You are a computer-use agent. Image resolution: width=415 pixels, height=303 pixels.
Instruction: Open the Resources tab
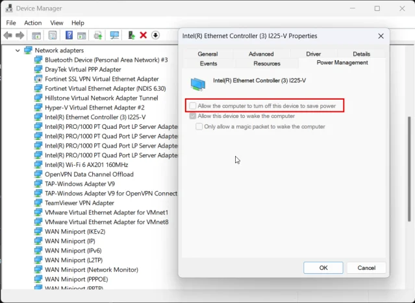point(267,63)
